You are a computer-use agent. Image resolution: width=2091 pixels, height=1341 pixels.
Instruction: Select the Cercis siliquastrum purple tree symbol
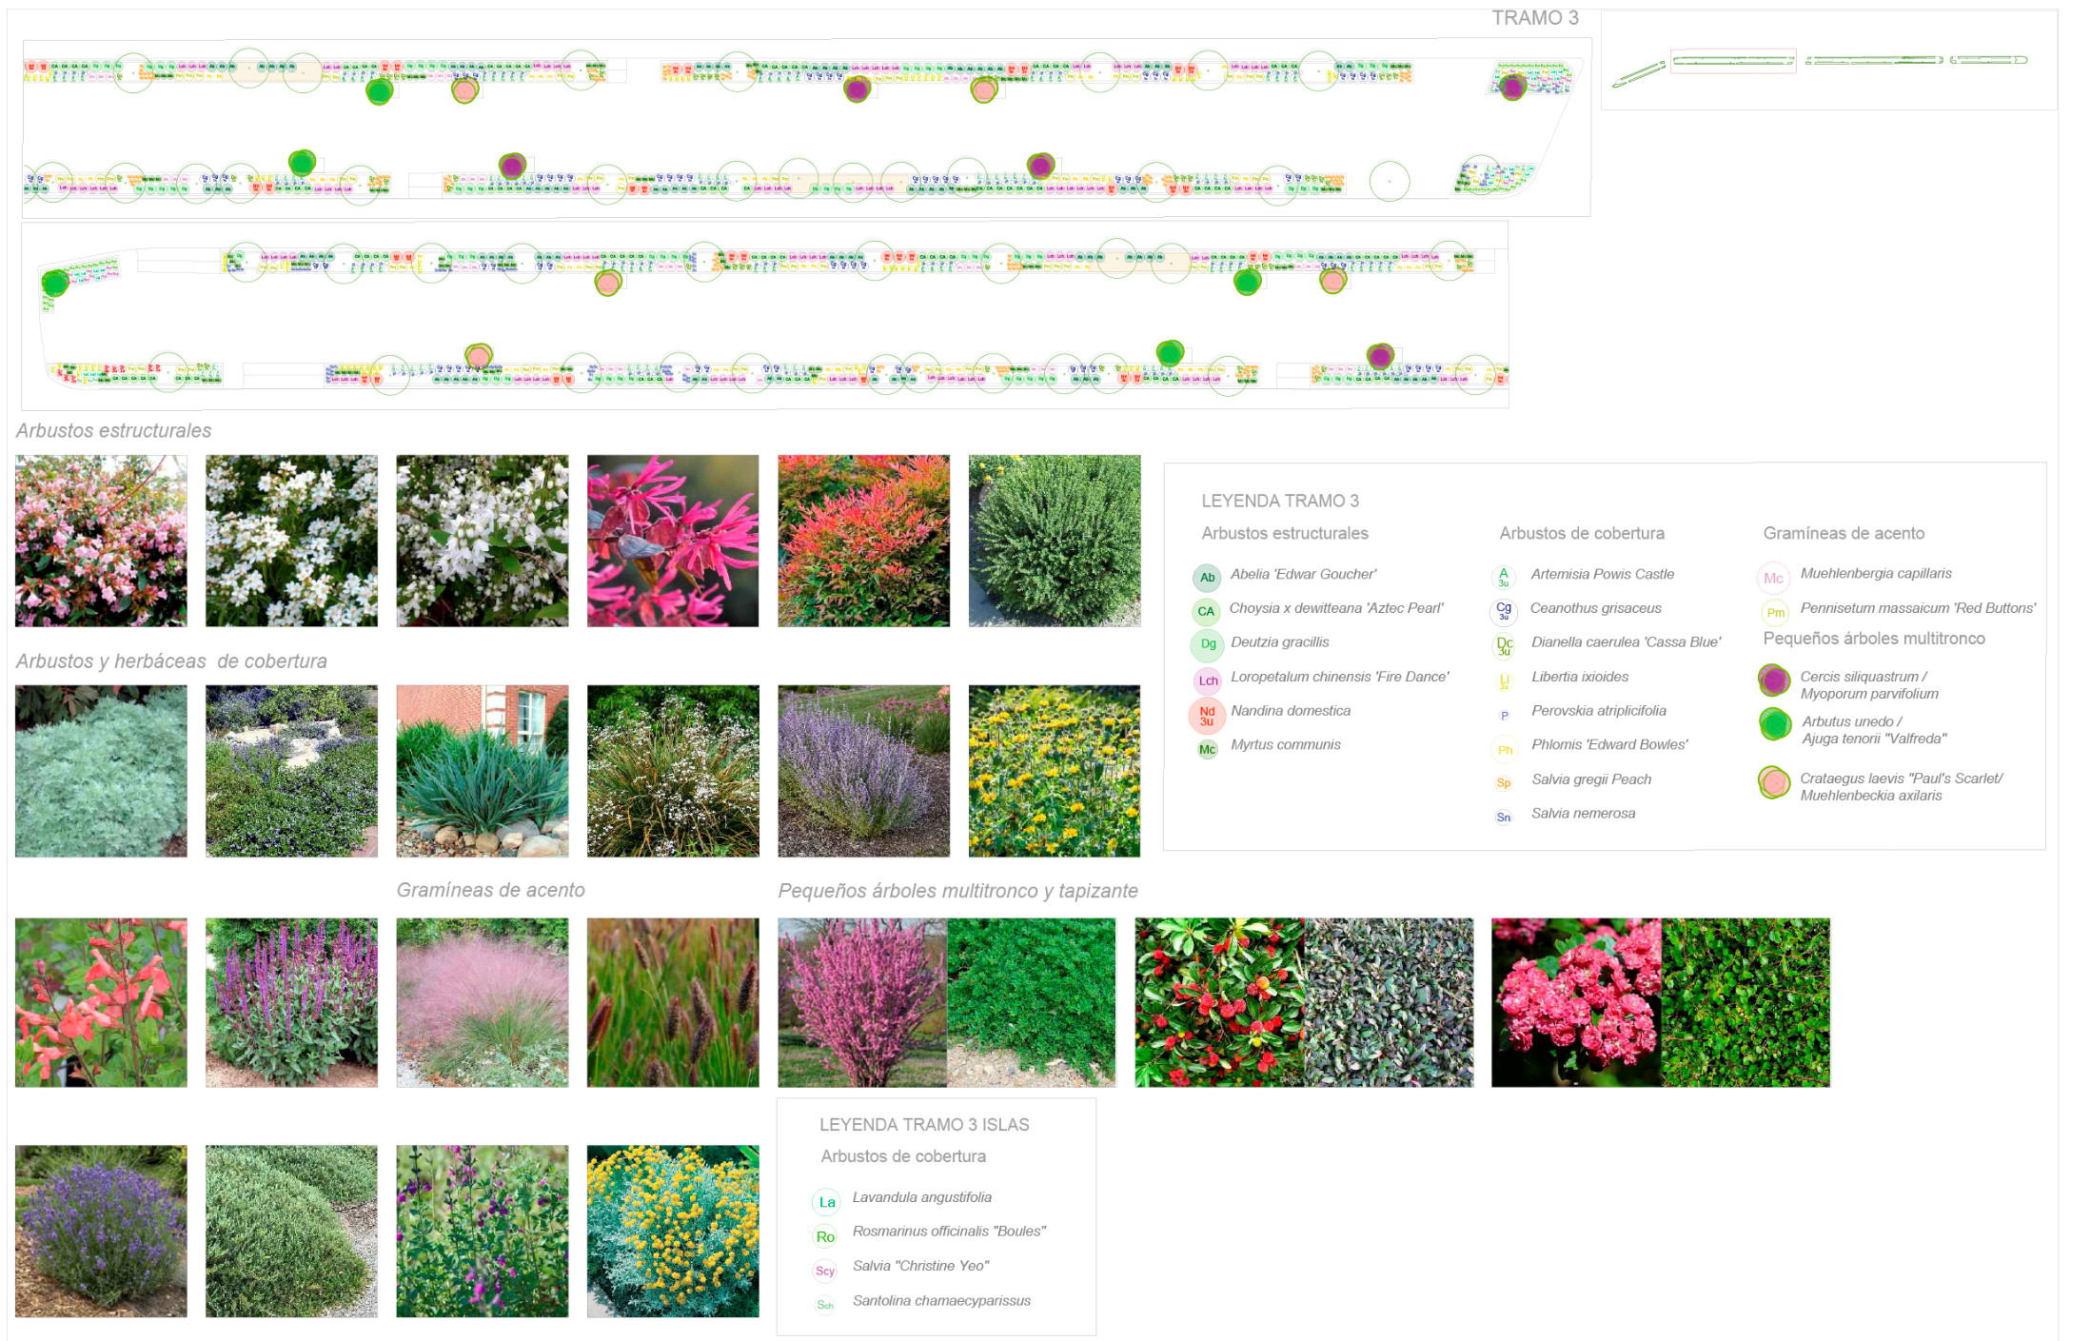pos(1774,680)
